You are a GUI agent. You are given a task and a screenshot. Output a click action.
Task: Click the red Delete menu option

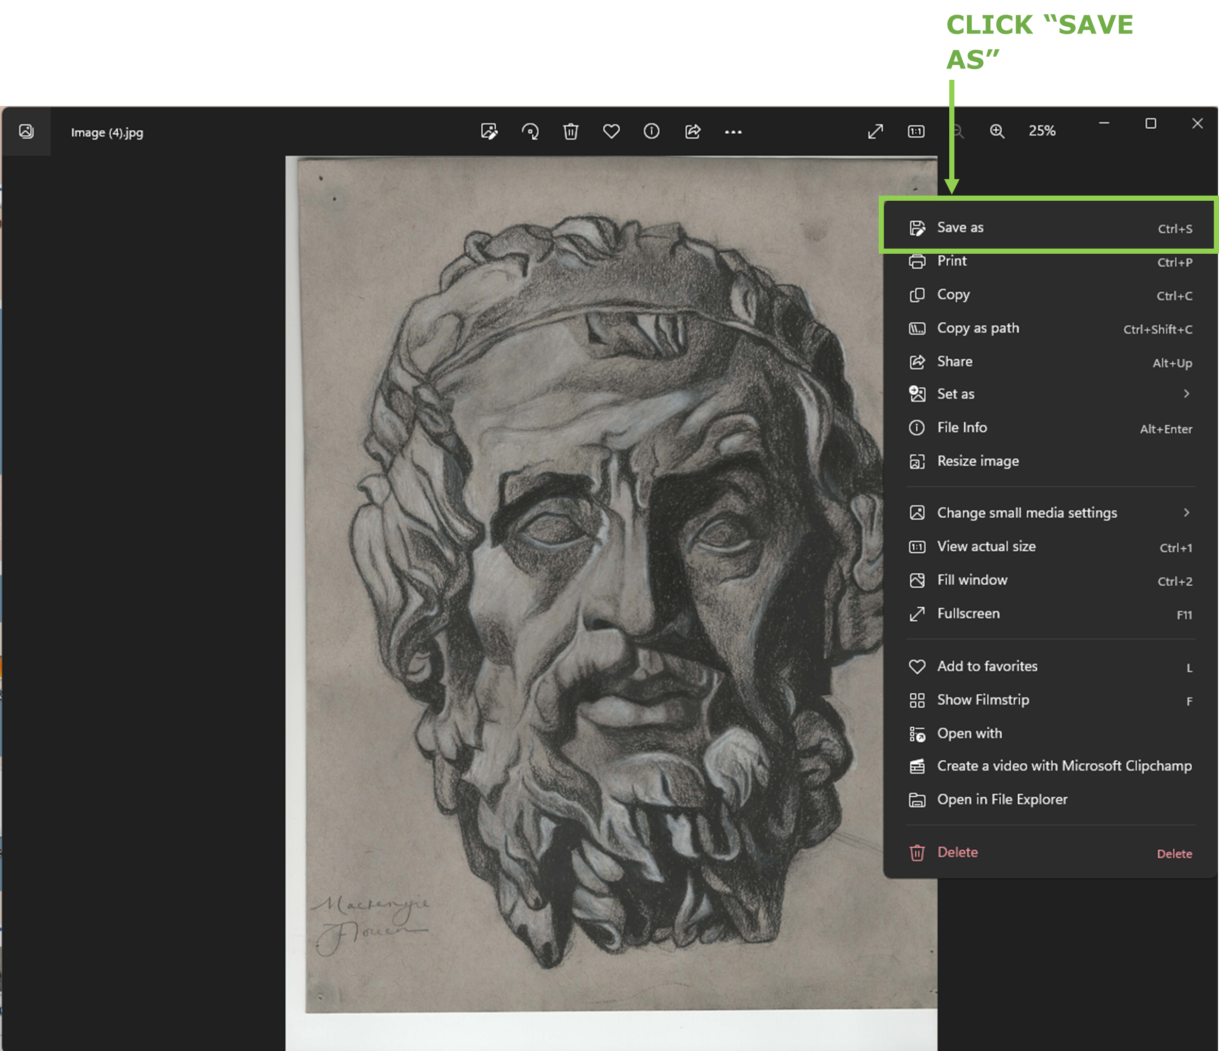pos(957,853)
